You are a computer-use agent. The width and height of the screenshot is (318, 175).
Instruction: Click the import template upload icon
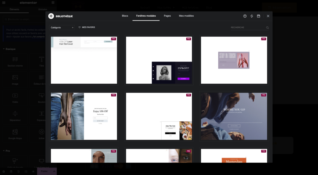pos(245,16)
